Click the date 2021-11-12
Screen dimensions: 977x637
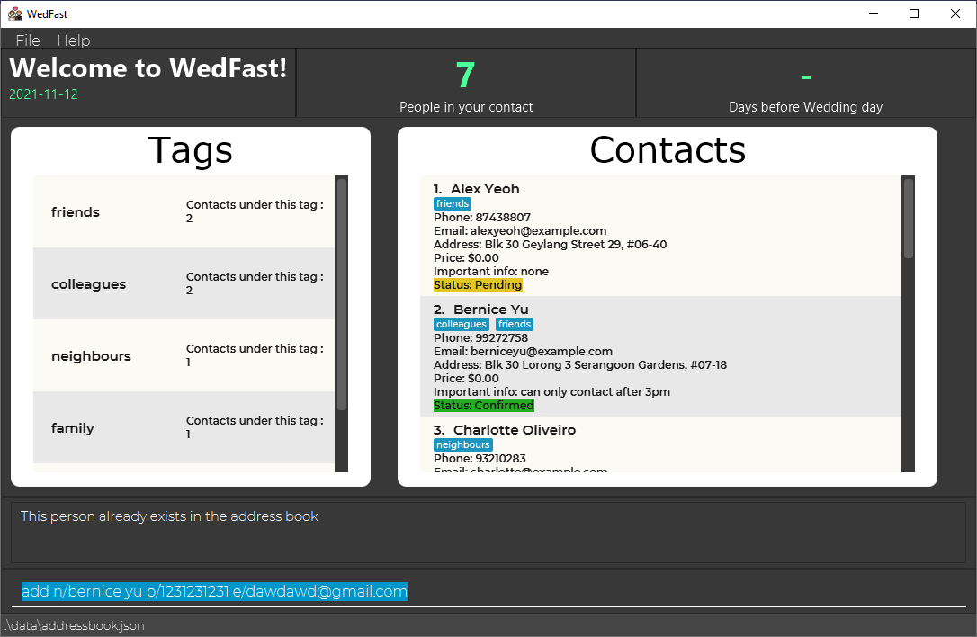click(43, 94)
